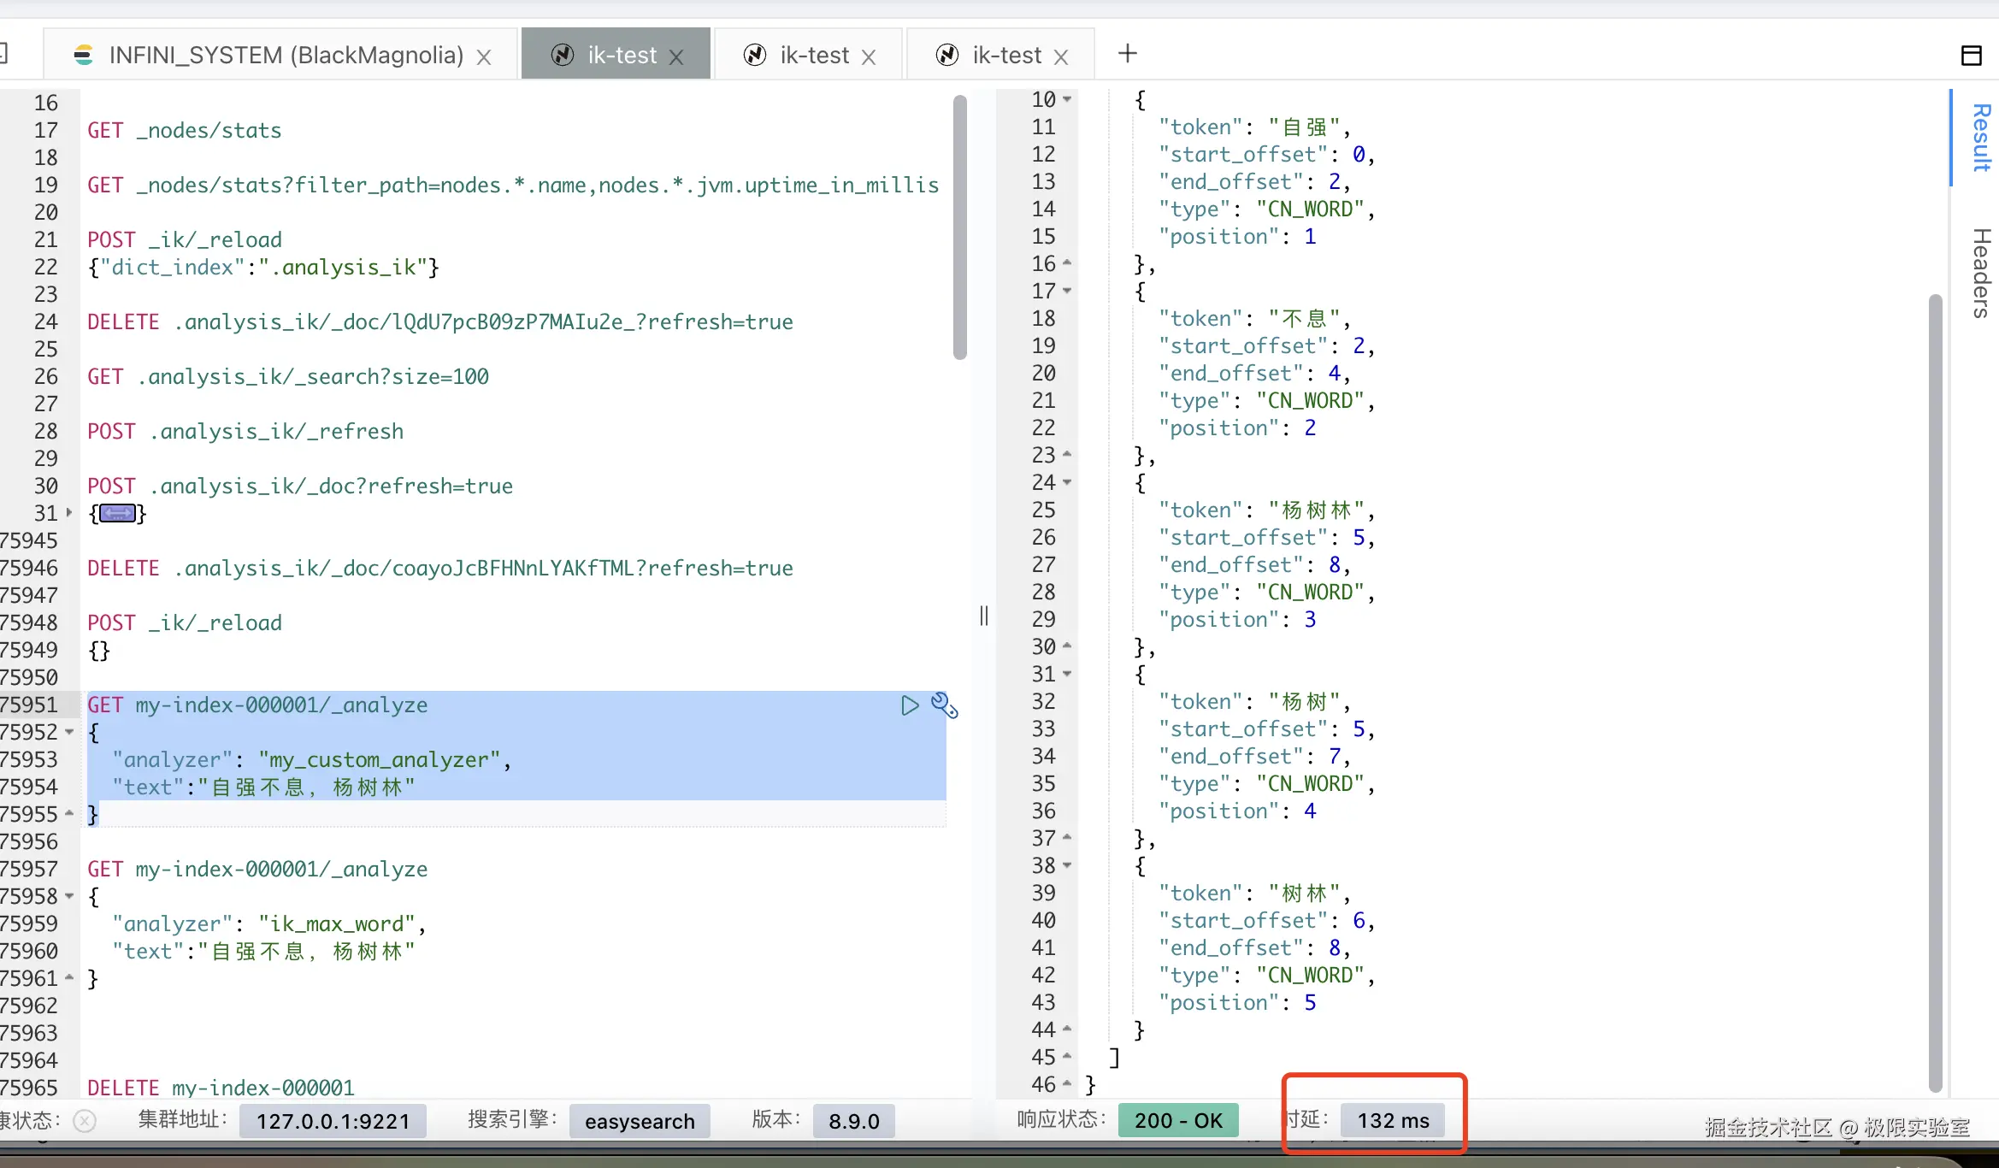Screen dimensions: 1999x1168
Task: Switch to the INFINI_SYSTEM (BlackMagnolia) tab
Action: 286,56
